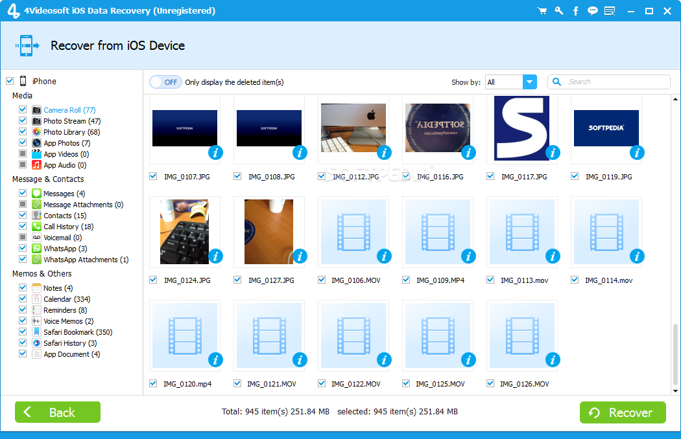Show info for IMG_0127.JPG
This screenshot has height=439, width=681.
click(300, 256)
